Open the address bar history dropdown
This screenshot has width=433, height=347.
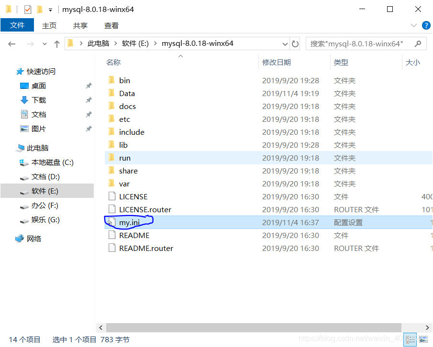[285, 44]
